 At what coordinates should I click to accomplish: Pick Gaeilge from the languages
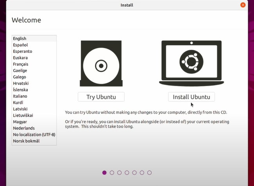tap(34, 70)
